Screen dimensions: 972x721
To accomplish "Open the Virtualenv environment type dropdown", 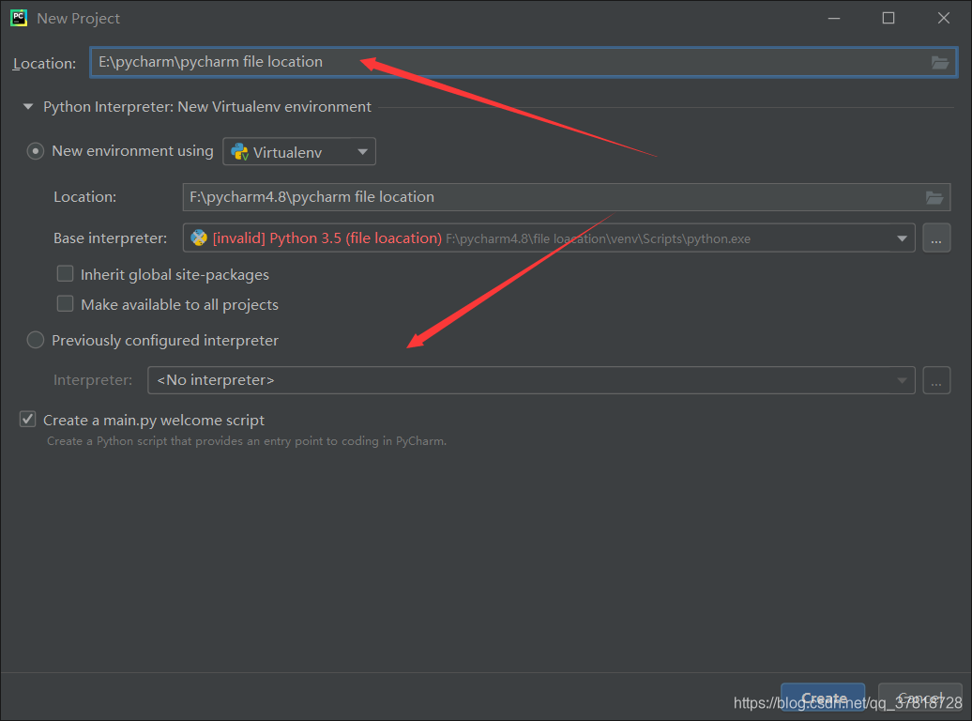I will click(299, 151).
